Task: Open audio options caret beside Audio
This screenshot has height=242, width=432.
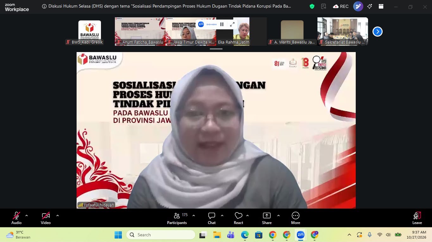Action: 27,215
